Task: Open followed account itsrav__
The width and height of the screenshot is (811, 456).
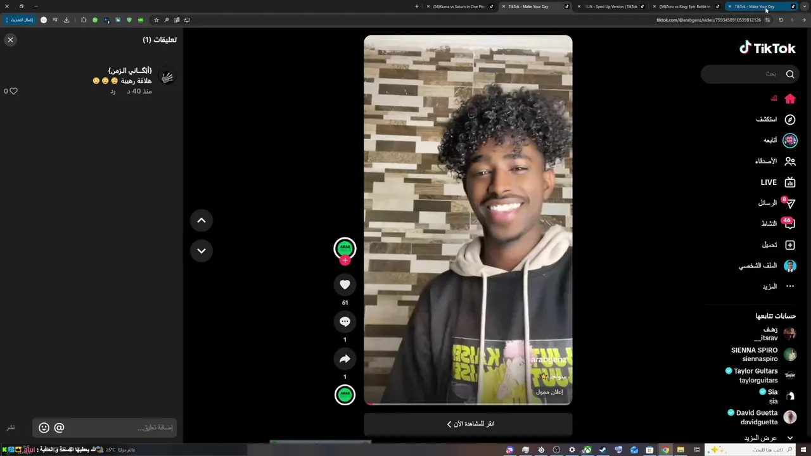Action: pos(775,334)
